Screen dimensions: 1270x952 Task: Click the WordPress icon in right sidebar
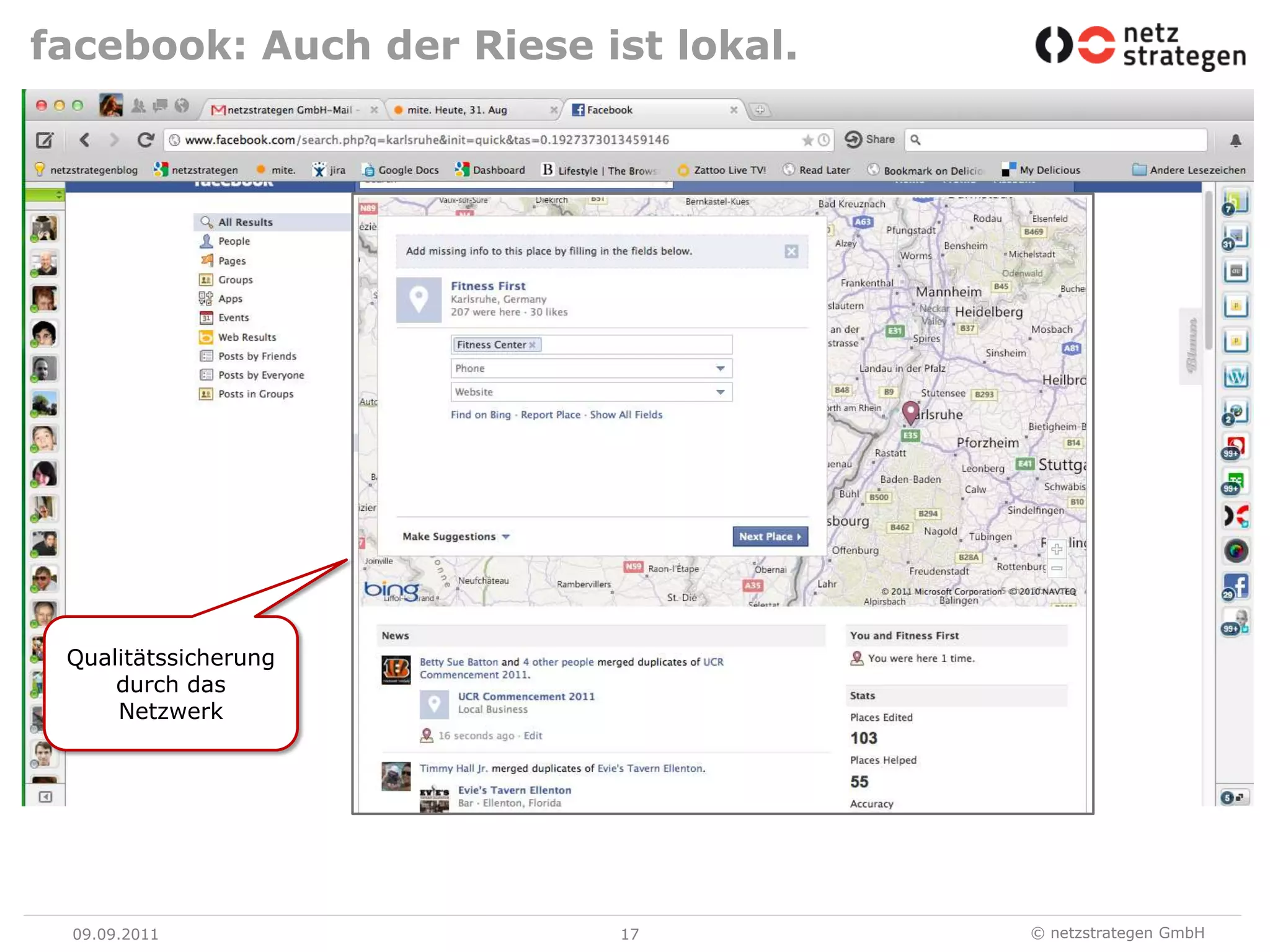point(1236,376)
